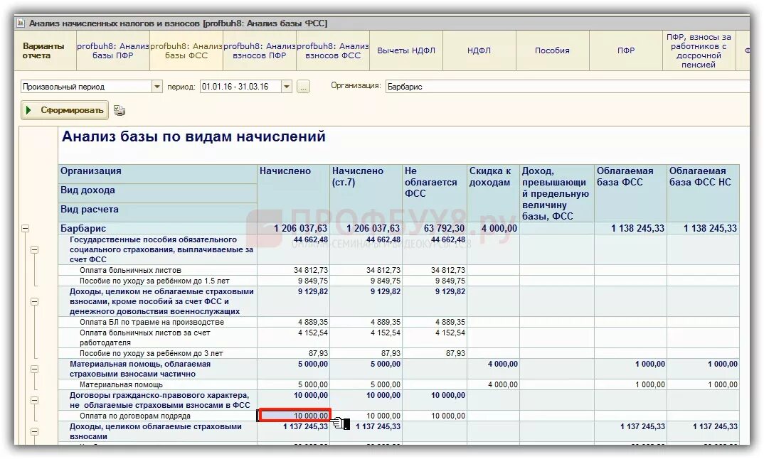Select Пособие по уходу за ребёнком до 1.5 лет

pyautogui.click(x=154, y=281)
